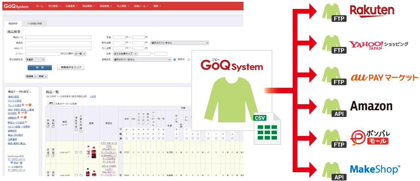Expand the 在庫連携 menu

pos(71,6)
